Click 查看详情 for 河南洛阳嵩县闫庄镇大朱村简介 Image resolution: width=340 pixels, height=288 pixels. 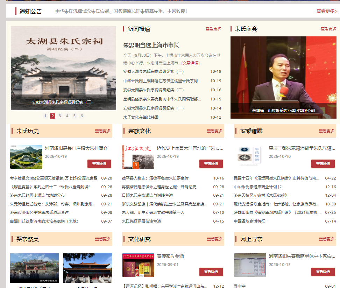pos(99,164)
